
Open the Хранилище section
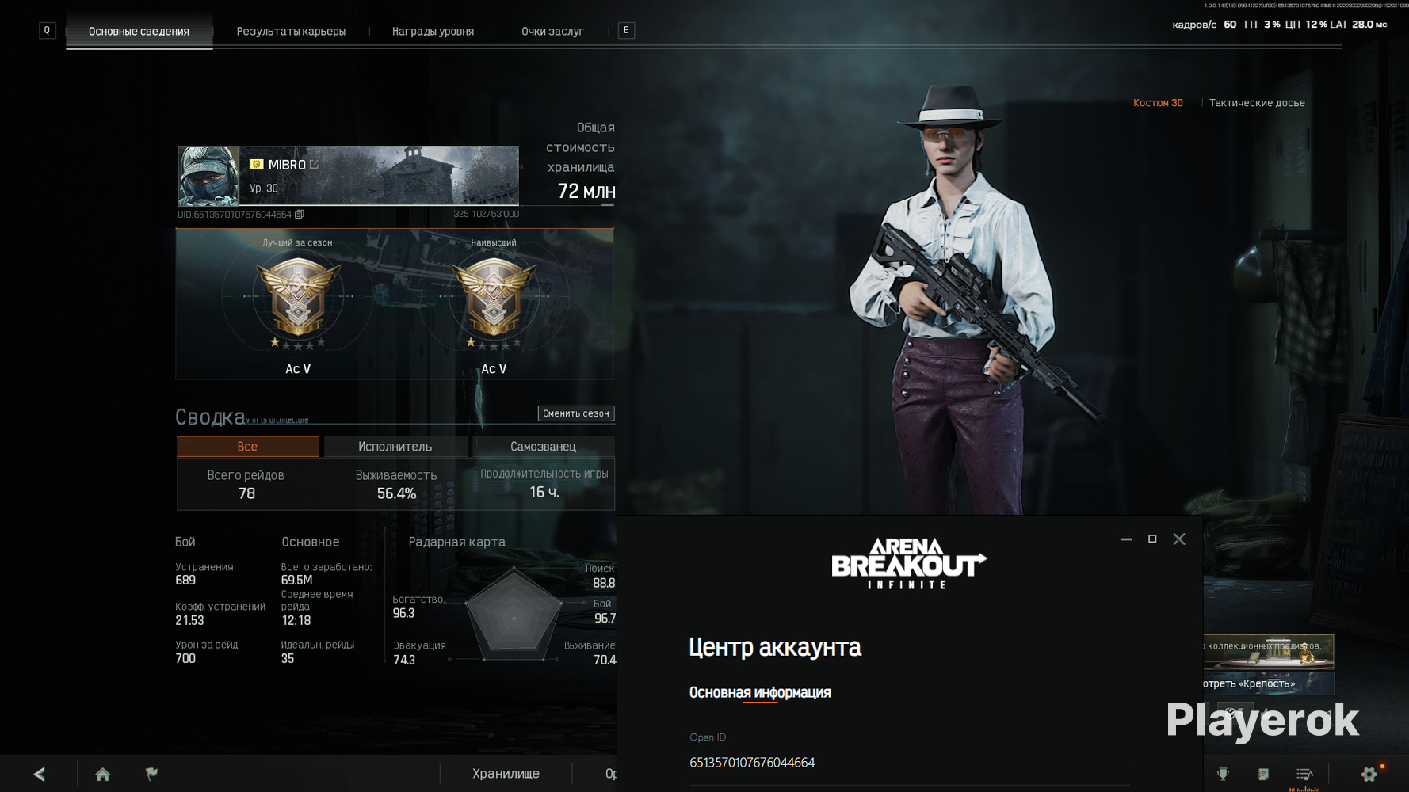506,774
